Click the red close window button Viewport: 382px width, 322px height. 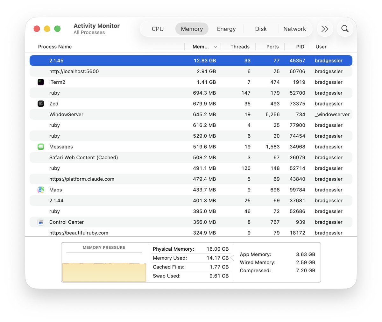(x=37, y=29)
